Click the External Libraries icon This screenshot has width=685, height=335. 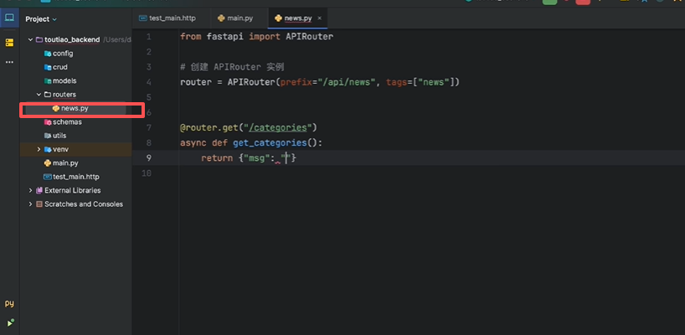39,190
